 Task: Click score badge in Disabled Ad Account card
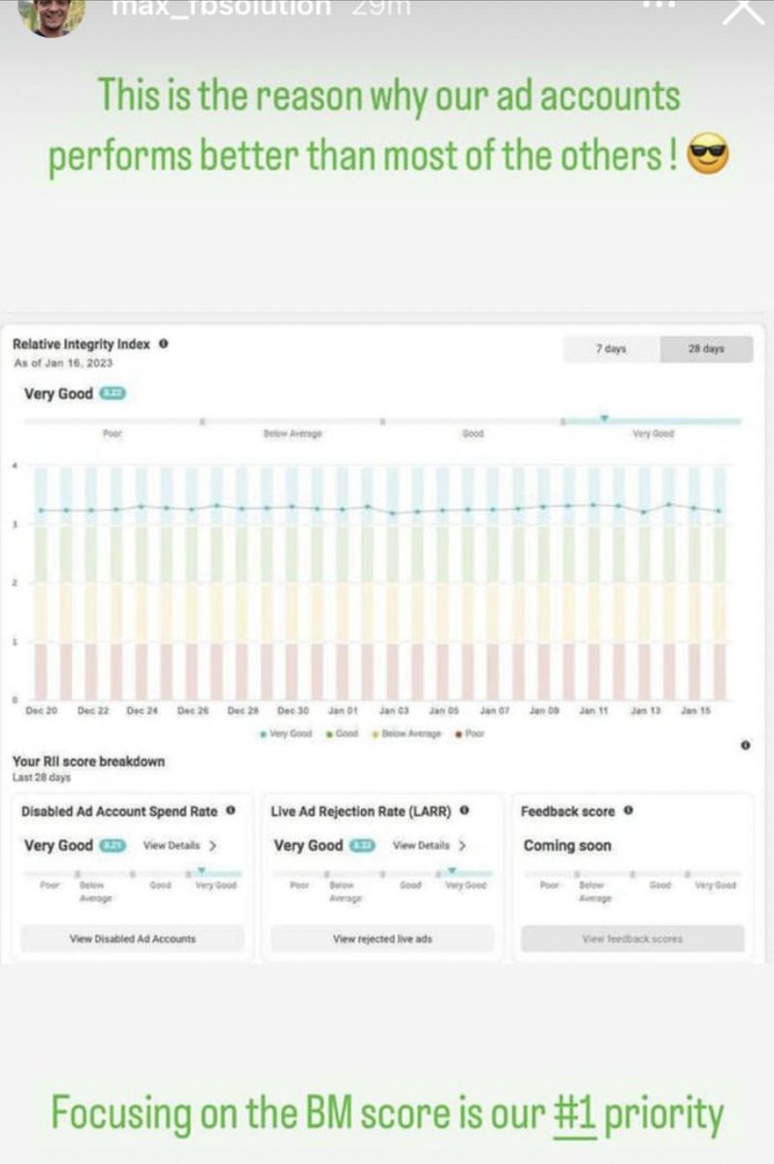tap(113, 846)
